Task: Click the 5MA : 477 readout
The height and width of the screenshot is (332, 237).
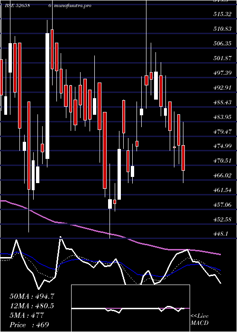Action: pyautogui.click(x=27, y=315)
